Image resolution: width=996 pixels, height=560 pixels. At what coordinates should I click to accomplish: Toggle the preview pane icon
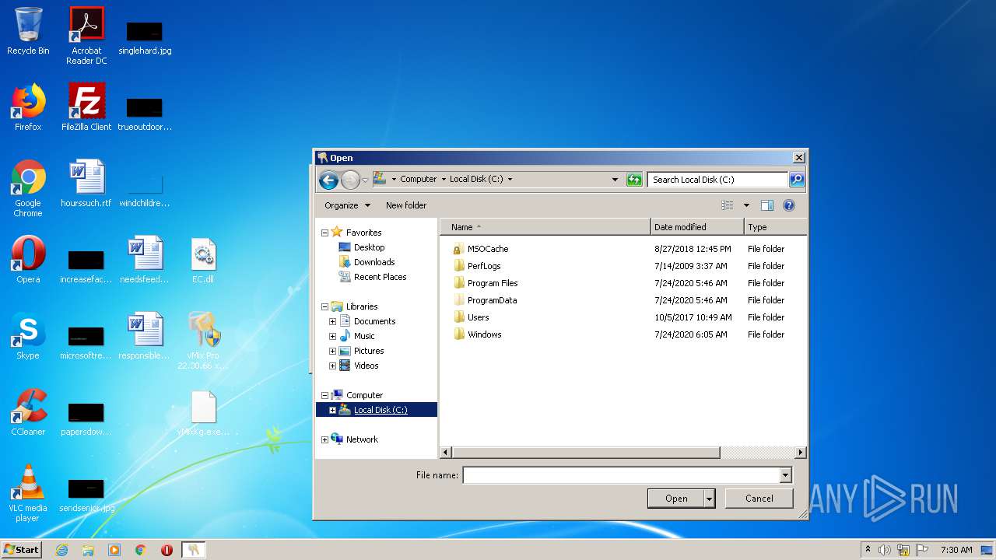pyautogui.click(x=767, y=205)
